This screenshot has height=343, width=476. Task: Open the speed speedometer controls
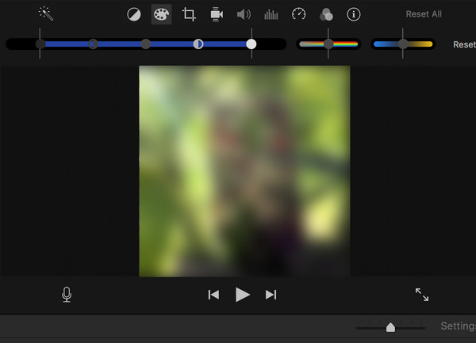(x=299, y=14)
